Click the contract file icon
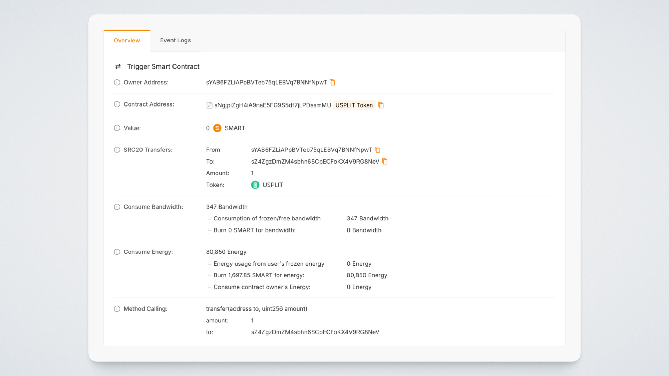Viewport: 669px width, 376px height. tap(209, 105)
